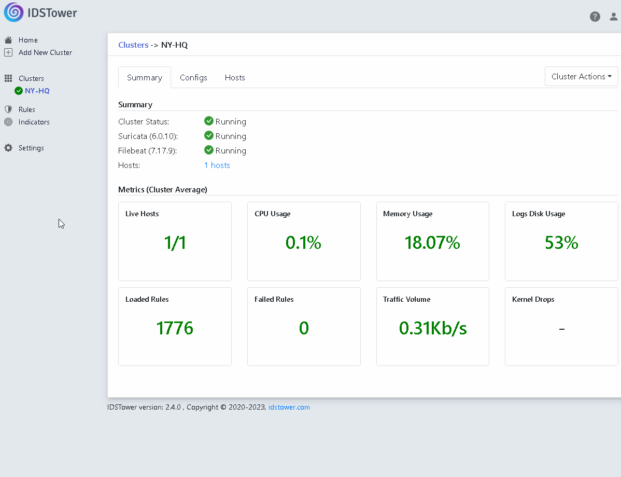The height and width of the screenshot is (477, 621).
Task: Click the Indicators target icon
Action: pyautogui.click(x=8, y=122)
